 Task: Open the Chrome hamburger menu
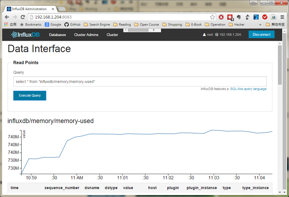point(282,17)
